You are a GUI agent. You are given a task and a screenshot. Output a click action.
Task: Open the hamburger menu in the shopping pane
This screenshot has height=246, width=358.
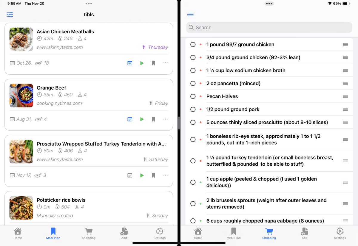point(190,15)
